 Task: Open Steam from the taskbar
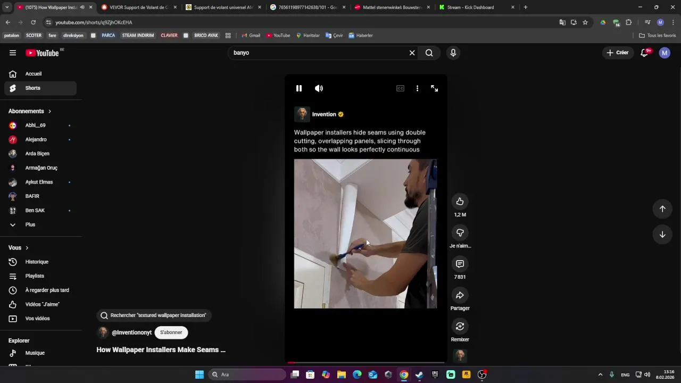pyautogui.click(x=419, y=374)
